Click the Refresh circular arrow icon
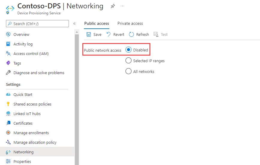This screenshot has height=165, width=260. click(131, 34)
